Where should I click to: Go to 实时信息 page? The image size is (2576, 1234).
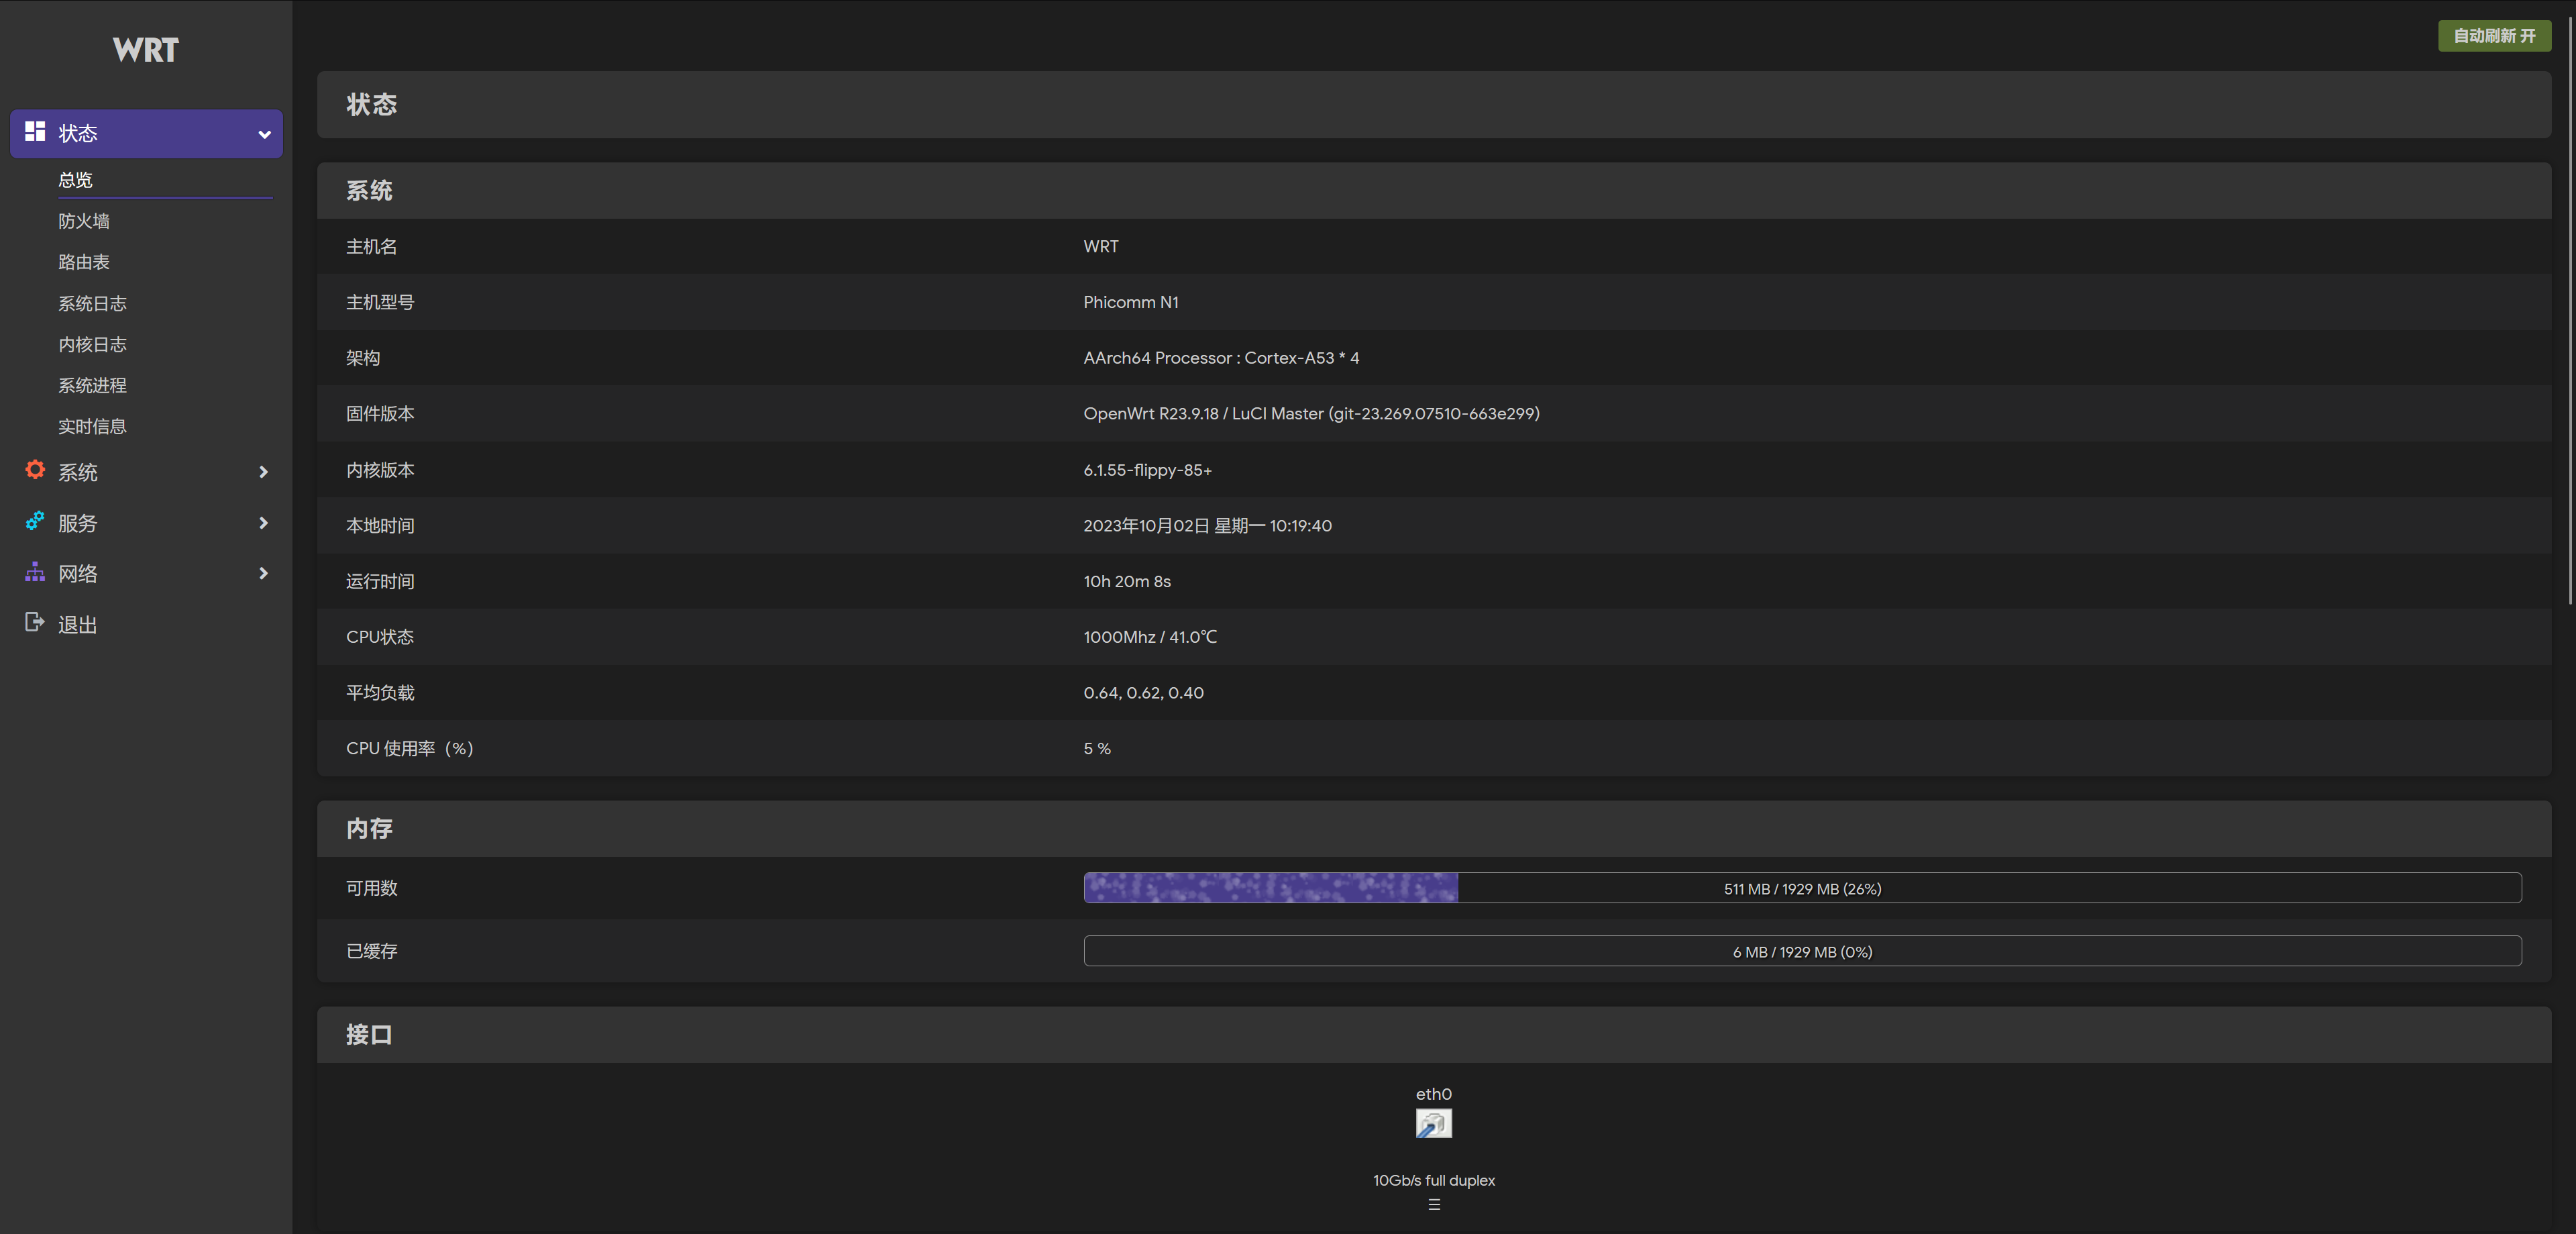click(x=92, y=426)
